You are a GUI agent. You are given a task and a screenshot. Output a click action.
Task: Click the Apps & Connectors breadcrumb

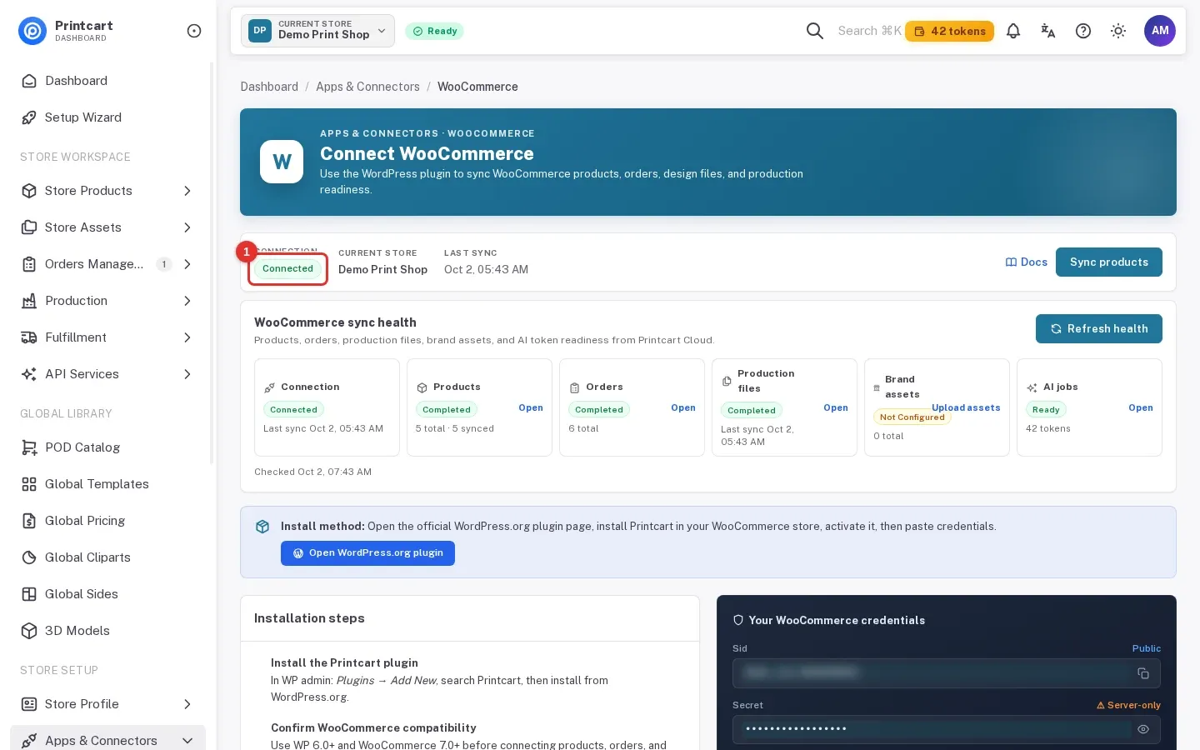(367, 87)
